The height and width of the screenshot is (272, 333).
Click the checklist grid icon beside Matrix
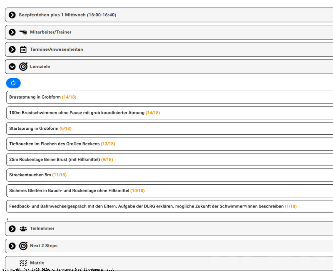(x=23, y=263)
